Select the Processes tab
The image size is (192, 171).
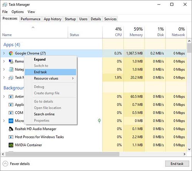coord(10,18)
